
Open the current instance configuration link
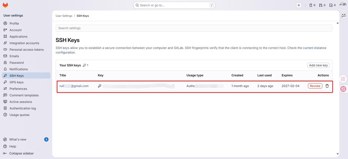(x=315, y=48)
